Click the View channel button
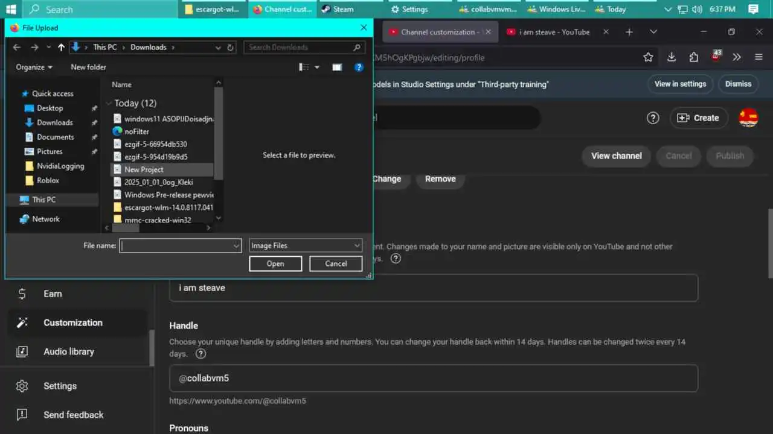Screen dimensions: 773x434 pyautogui.click(x=616, y=156)
